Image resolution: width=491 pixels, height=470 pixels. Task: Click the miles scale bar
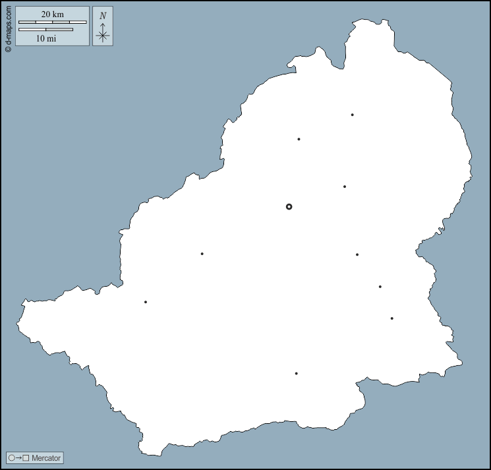[x=45, y=30]
